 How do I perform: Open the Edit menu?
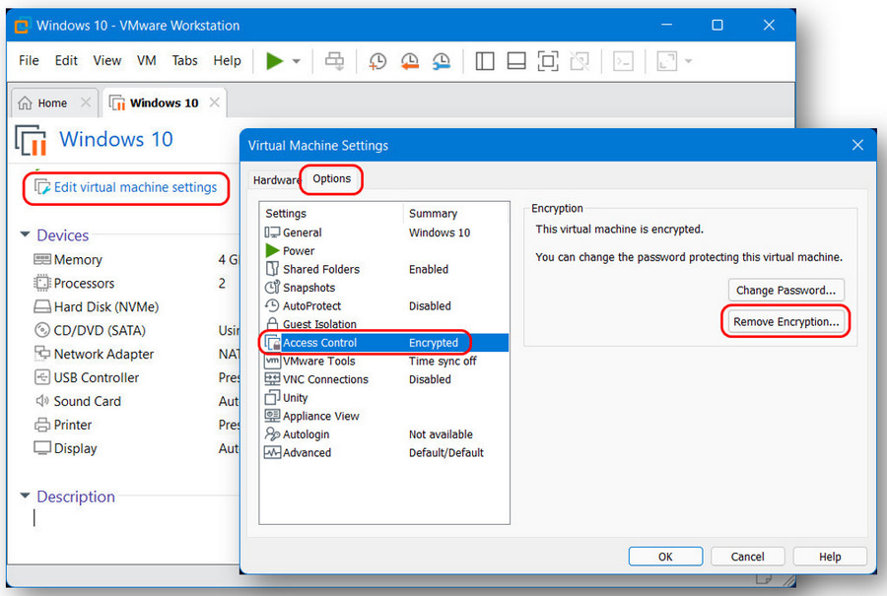(x=66, y=60)
